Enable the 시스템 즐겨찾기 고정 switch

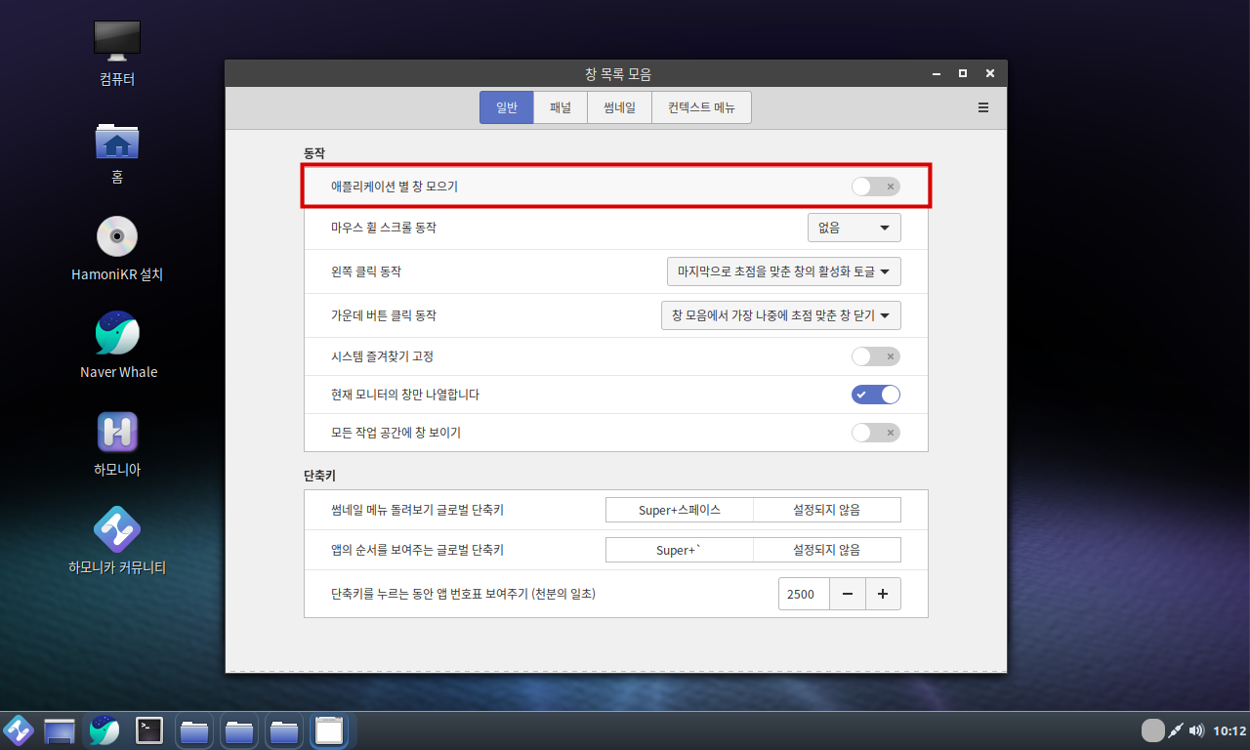click(875, 356)
